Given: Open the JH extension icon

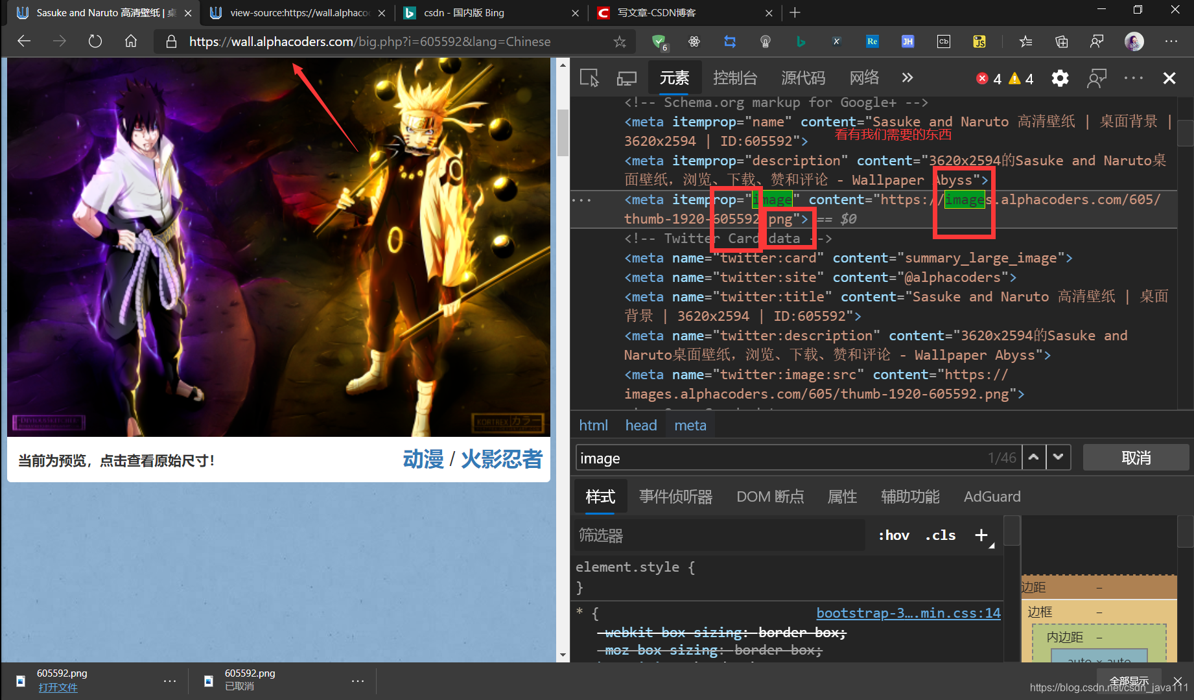Looking at the screenshot, I should pos(907,41).
